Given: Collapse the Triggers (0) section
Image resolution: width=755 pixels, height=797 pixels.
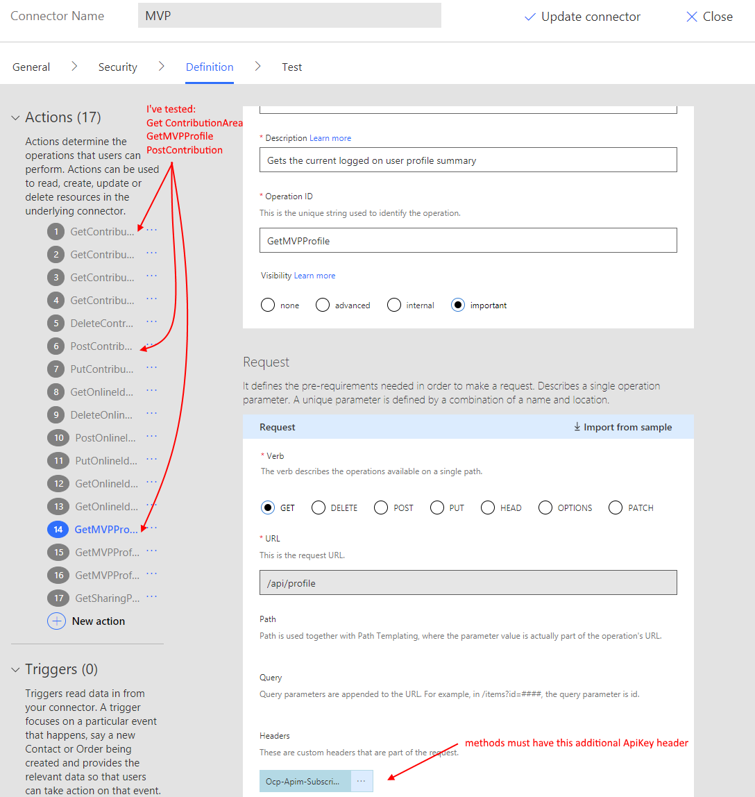Looking at the screenshot, I should (x=15, y=670).
